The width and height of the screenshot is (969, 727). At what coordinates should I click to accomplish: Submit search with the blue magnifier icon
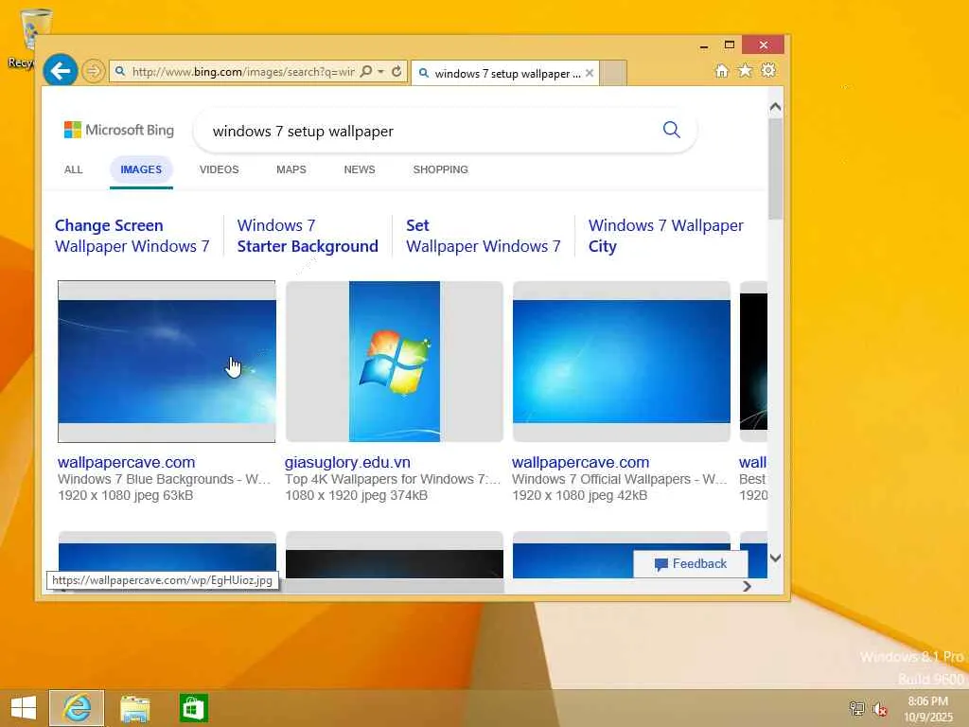(672, 130)
